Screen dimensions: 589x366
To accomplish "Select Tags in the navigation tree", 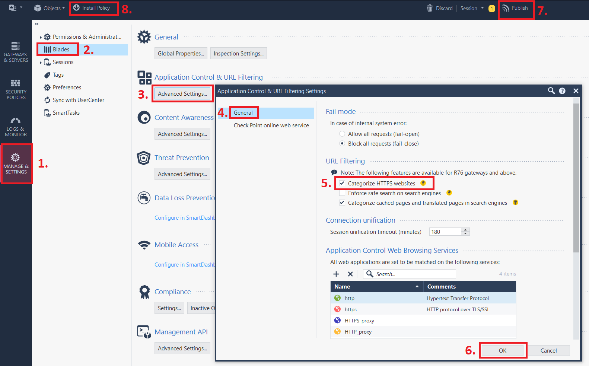I will (58, 75).
